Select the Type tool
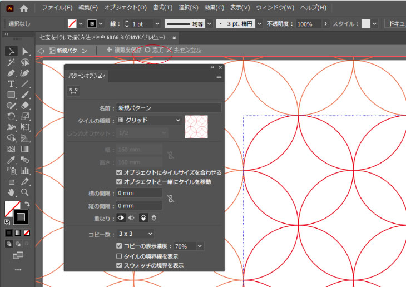 pos(11,84)
